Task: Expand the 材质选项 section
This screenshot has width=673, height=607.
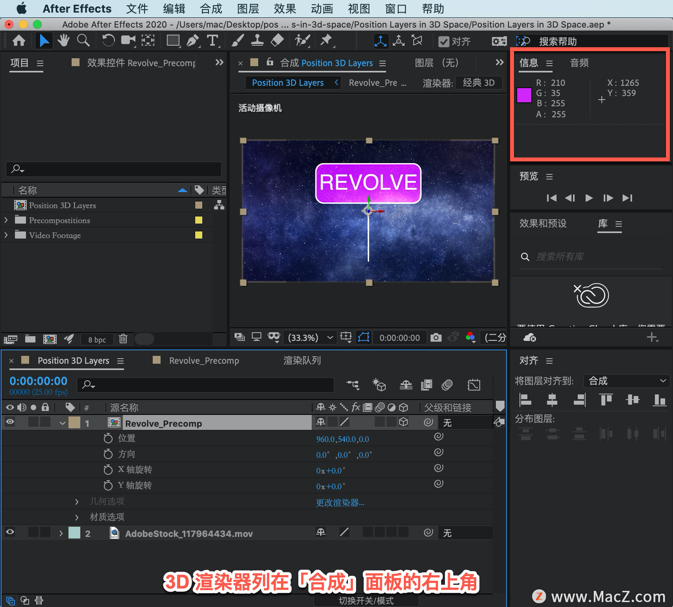Action: click(77, 517)
